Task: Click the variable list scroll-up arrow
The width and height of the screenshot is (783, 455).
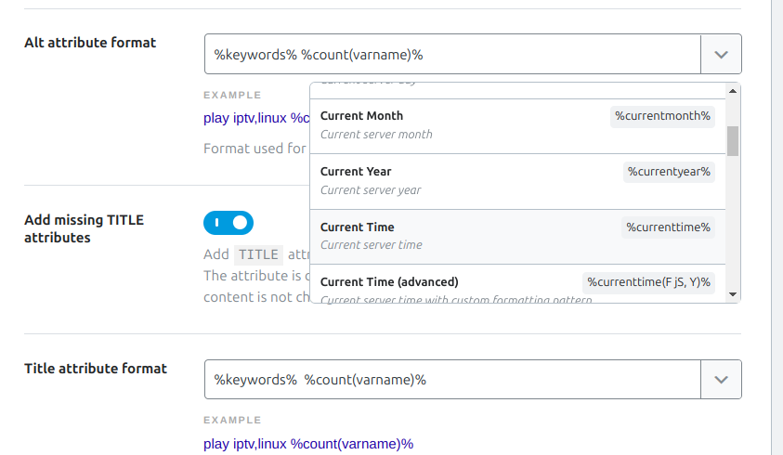Action: pos(733,91)
